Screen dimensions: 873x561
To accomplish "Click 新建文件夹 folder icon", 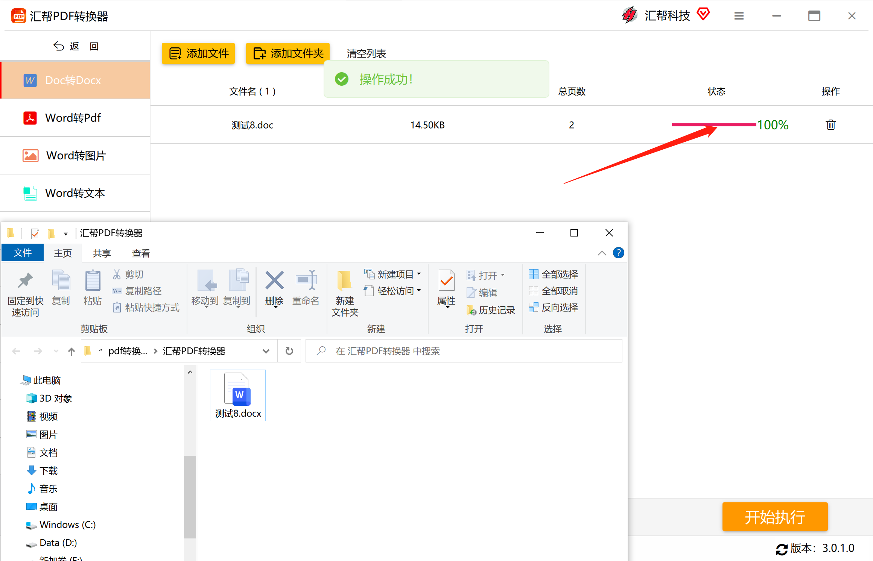I will point(344,280).
